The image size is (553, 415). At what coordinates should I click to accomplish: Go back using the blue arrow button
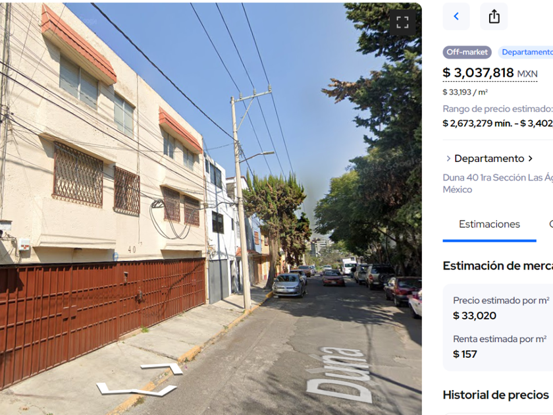[456, 16]
